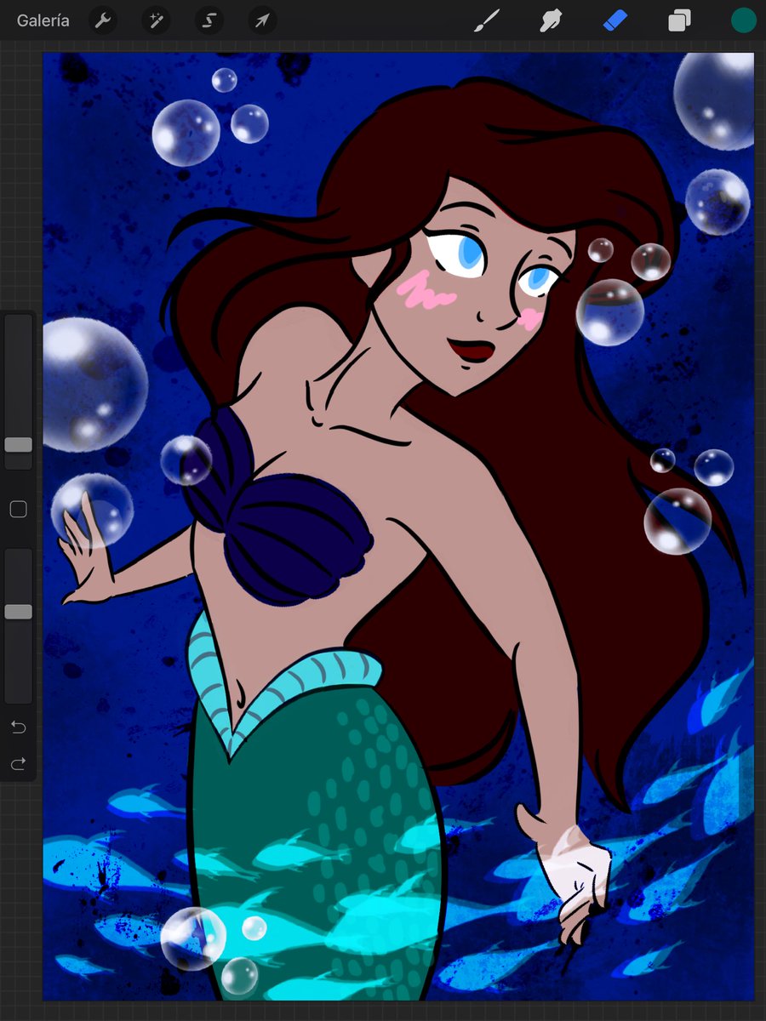766x1021 pixels.
Task: Select the Transform arrow tool
Action: 261,20
